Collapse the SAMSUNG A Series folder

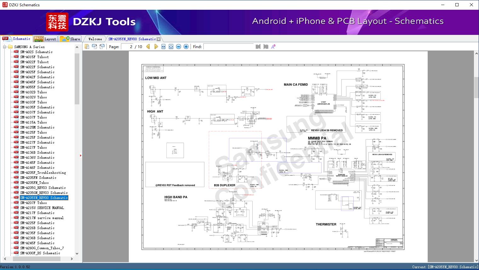5,47
